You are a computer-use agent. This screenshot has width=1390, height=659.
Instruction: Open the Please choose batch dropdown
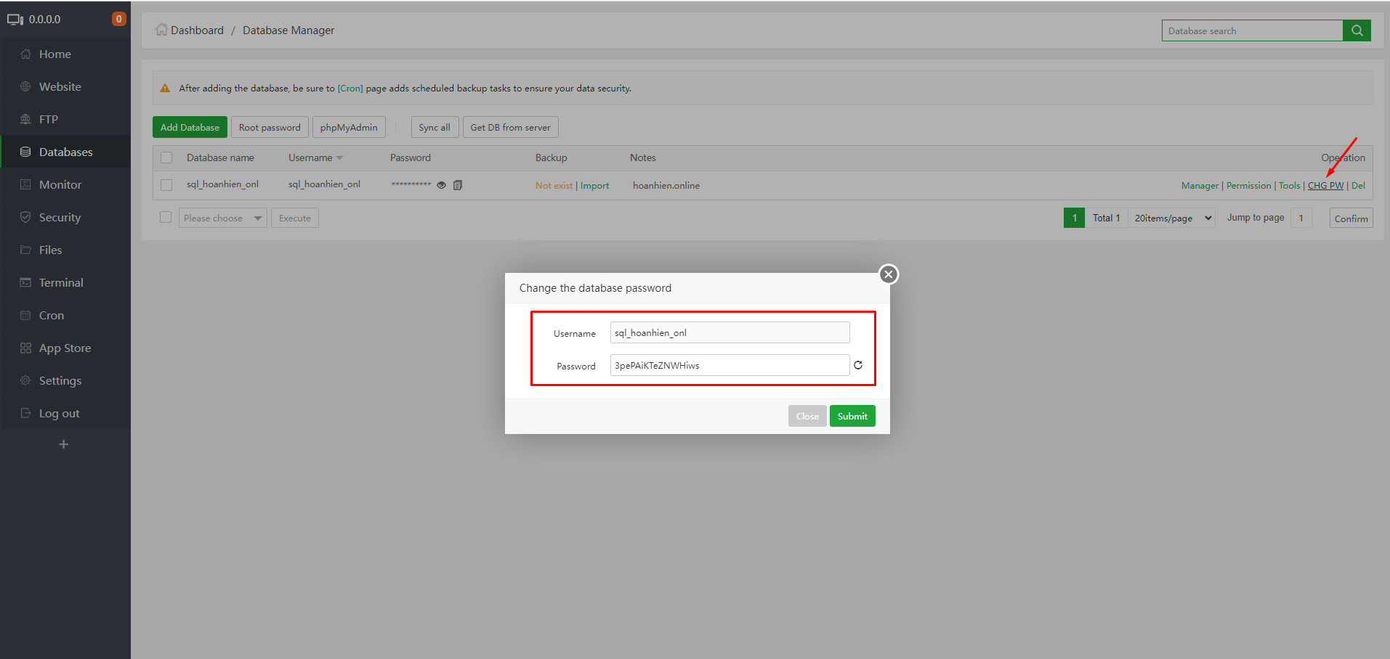(x=223, y=218)
